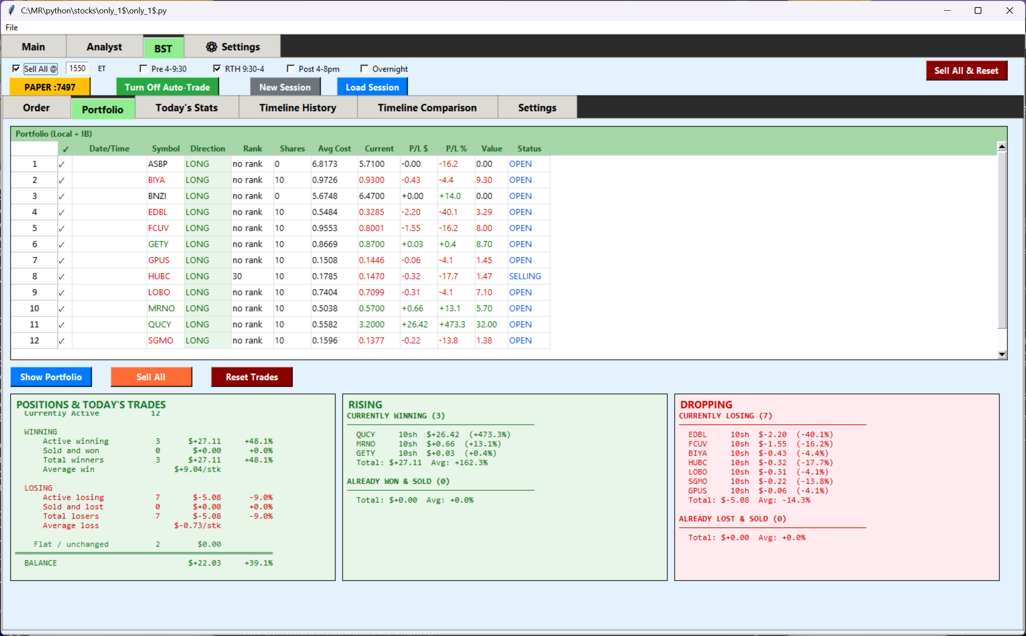This screenshot has width=1026, height=636.
Task: Click row number 9 for LOBO
Action: (34, 293)
